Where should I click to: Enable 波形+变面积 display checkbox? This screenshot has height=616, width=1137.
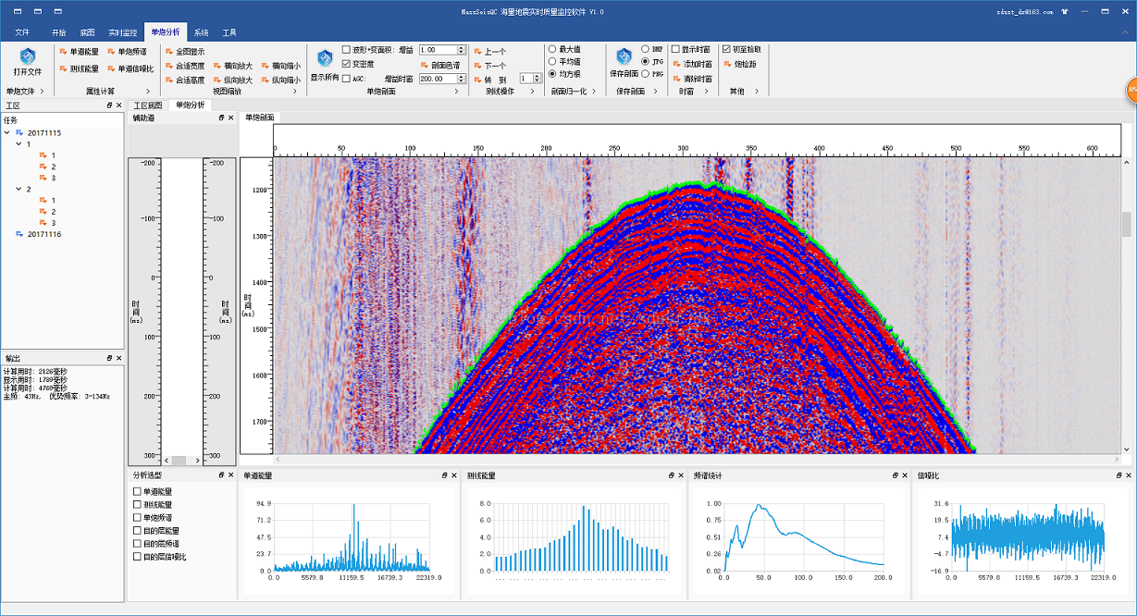tap(346, 49)
